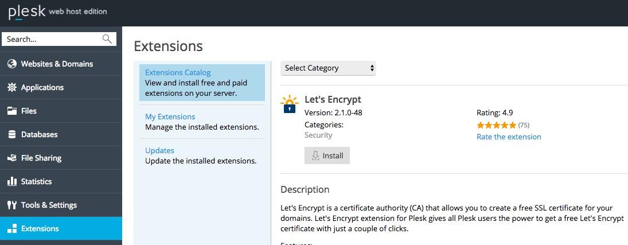Open the Extensions Catalog link
The height and width of the screenshot is (245, 628).
tap(178, 72)
